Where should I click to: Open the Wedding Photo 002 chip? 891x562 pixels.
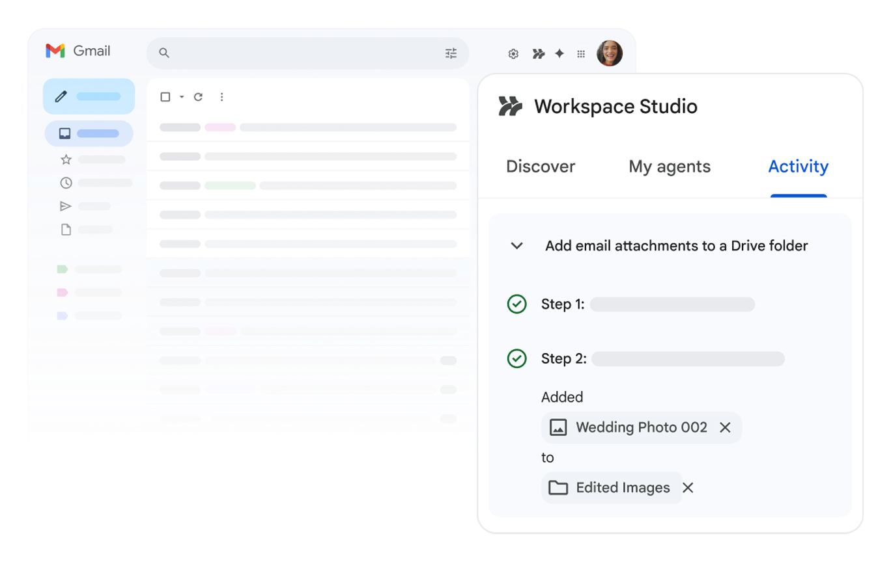coord(642,427)
